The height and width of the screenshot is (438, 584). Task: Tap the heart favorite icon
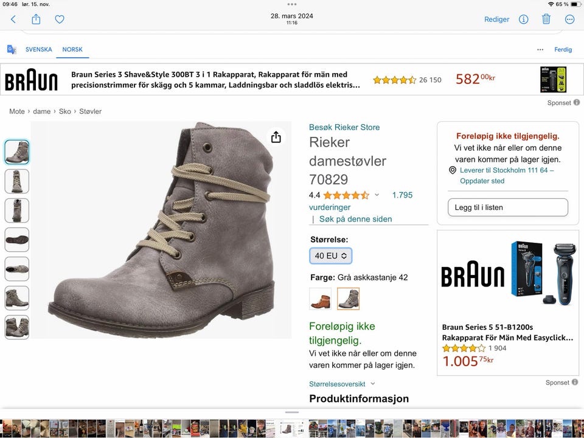click(60, 19)
